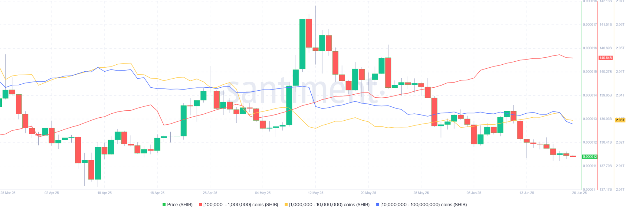Click the 0.000013 price axis label
The width and height of the screenshot is (629, 212).
[590, 119]
